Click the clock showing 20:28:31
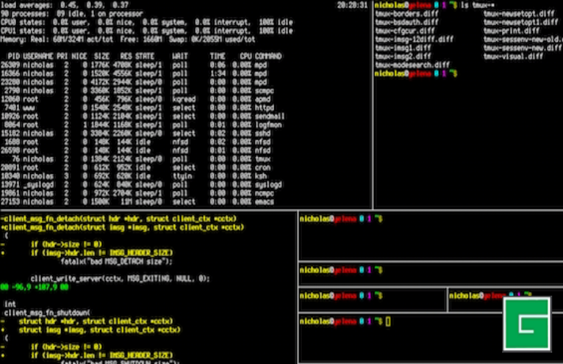The height and width of the screenshot is (364, 563). tap(351, 5)
